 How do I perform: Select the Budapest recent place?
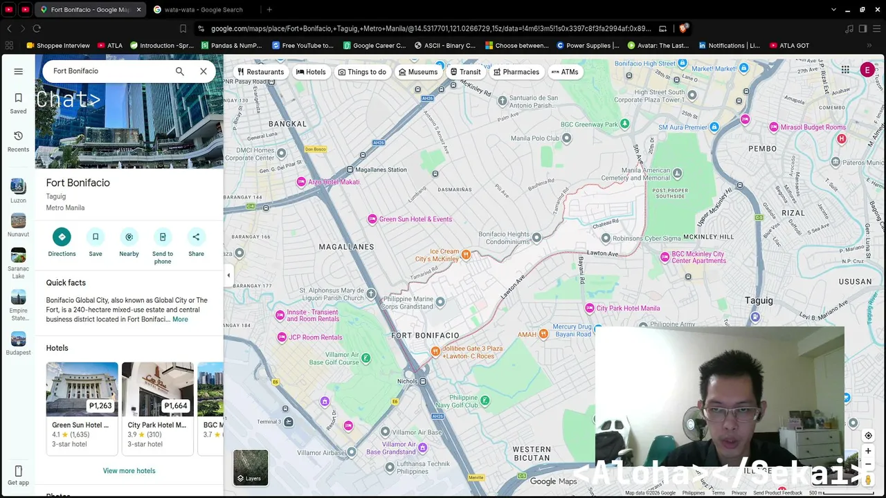pyautogui.click(x=19, y=343)
